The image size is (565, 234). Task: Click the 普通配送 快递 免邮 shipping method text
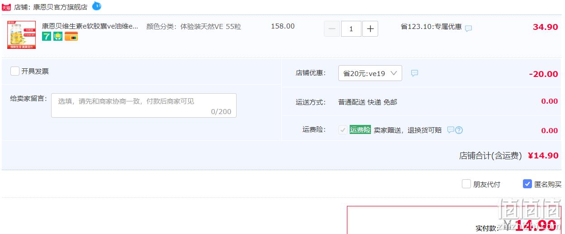(x=368, y=102)
